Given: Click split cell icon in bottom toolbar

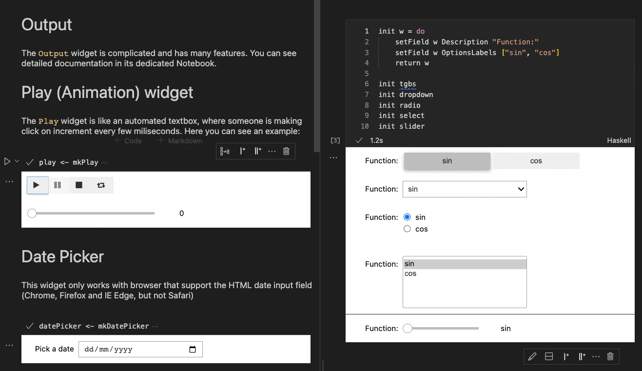Looking at the screenshot, I should point(549,356).
